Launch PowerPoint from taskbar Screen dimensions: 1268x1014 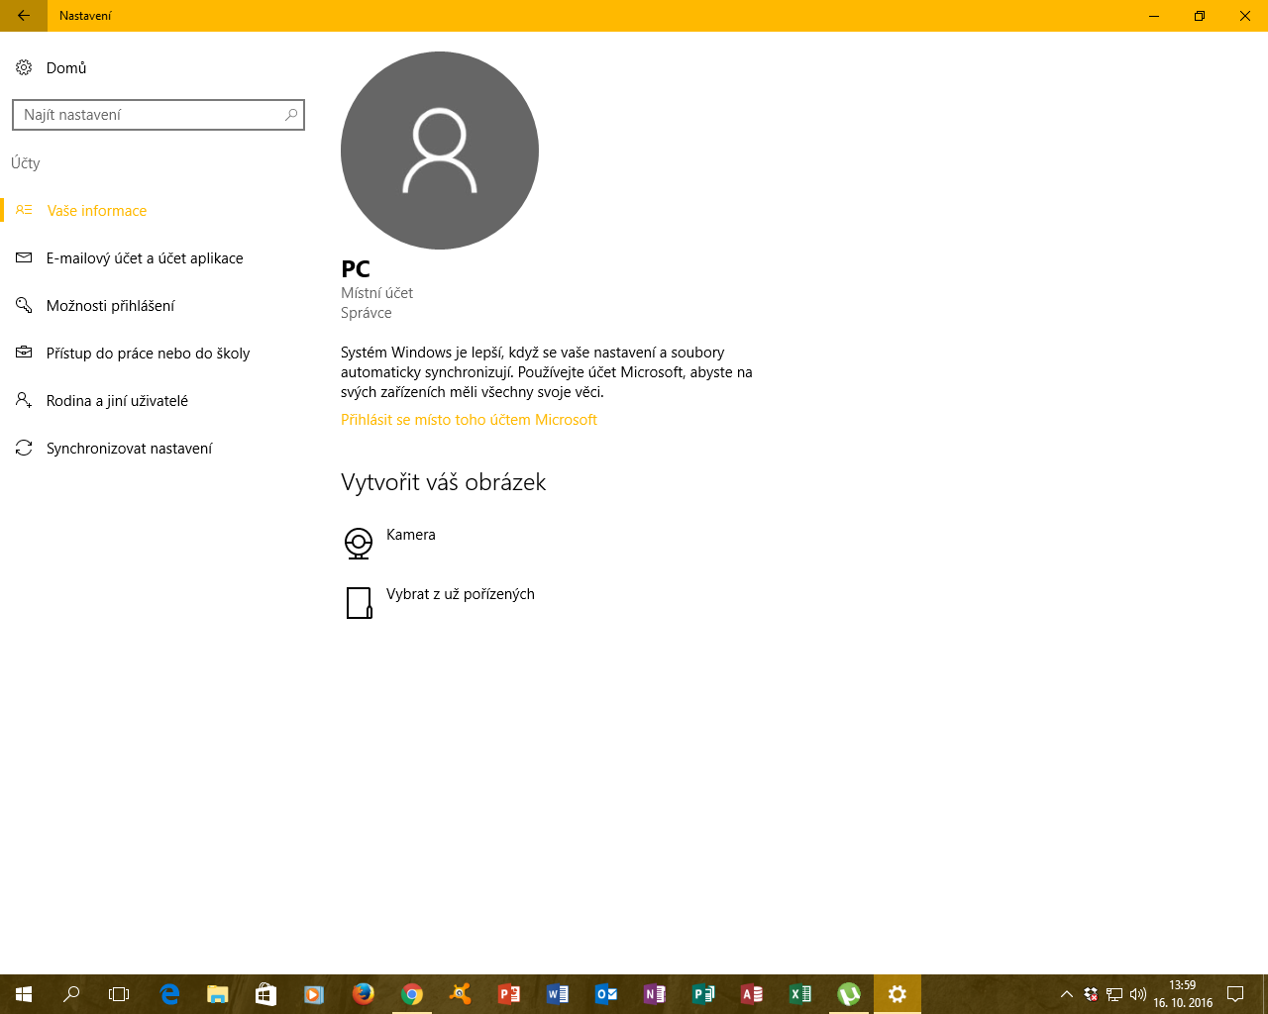pos(508,994)
